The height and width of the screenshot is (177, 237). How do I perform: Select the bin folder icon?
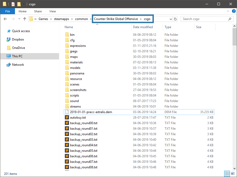(67, 34)
